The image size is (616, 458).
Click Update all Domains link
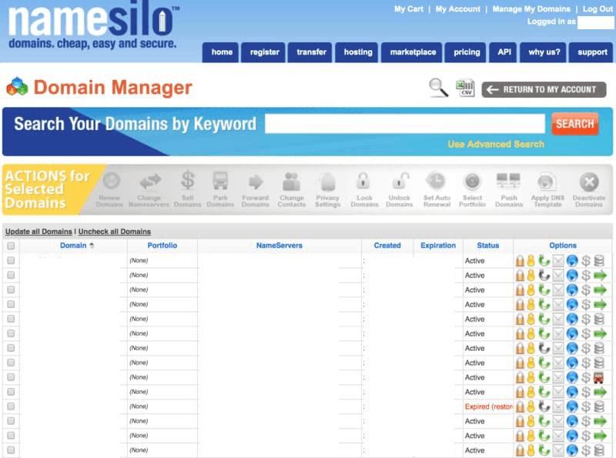pyautogui.click(x=38, y=232)
